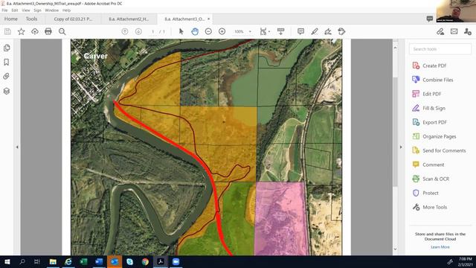Open the Edit PDF tool
This screenshot has height=268, width=476.
click(x=426, y=94)
